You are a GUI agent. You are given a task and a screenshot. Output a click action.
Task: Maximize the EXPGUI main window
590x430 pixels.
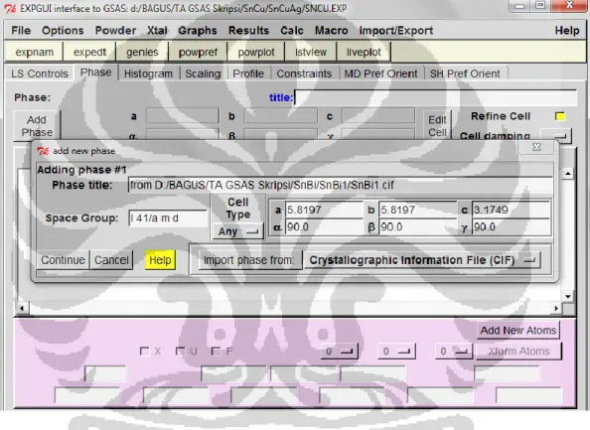point(540,6)
